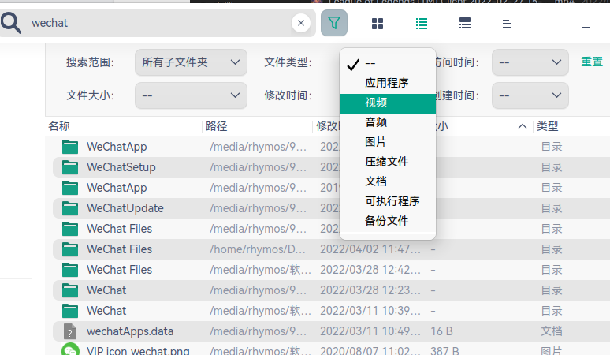Select WeChat folder dated 2022/03/11 10:39

pyautogui.click(x=332, y=311)
